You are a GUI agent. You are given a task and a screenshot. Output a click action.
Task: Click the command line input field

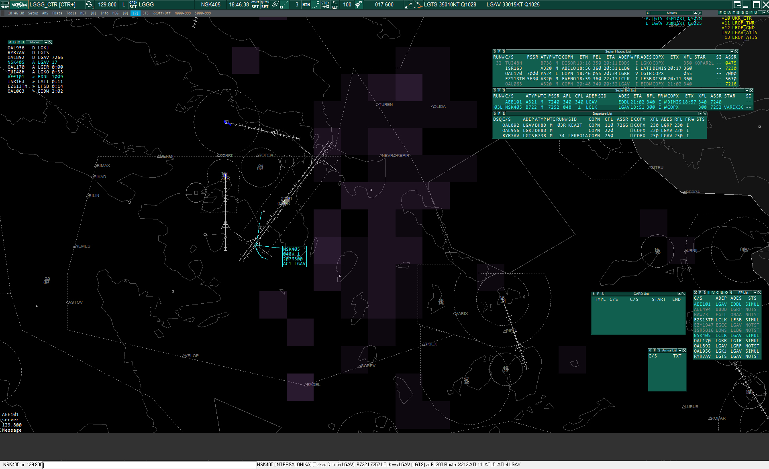149,465
